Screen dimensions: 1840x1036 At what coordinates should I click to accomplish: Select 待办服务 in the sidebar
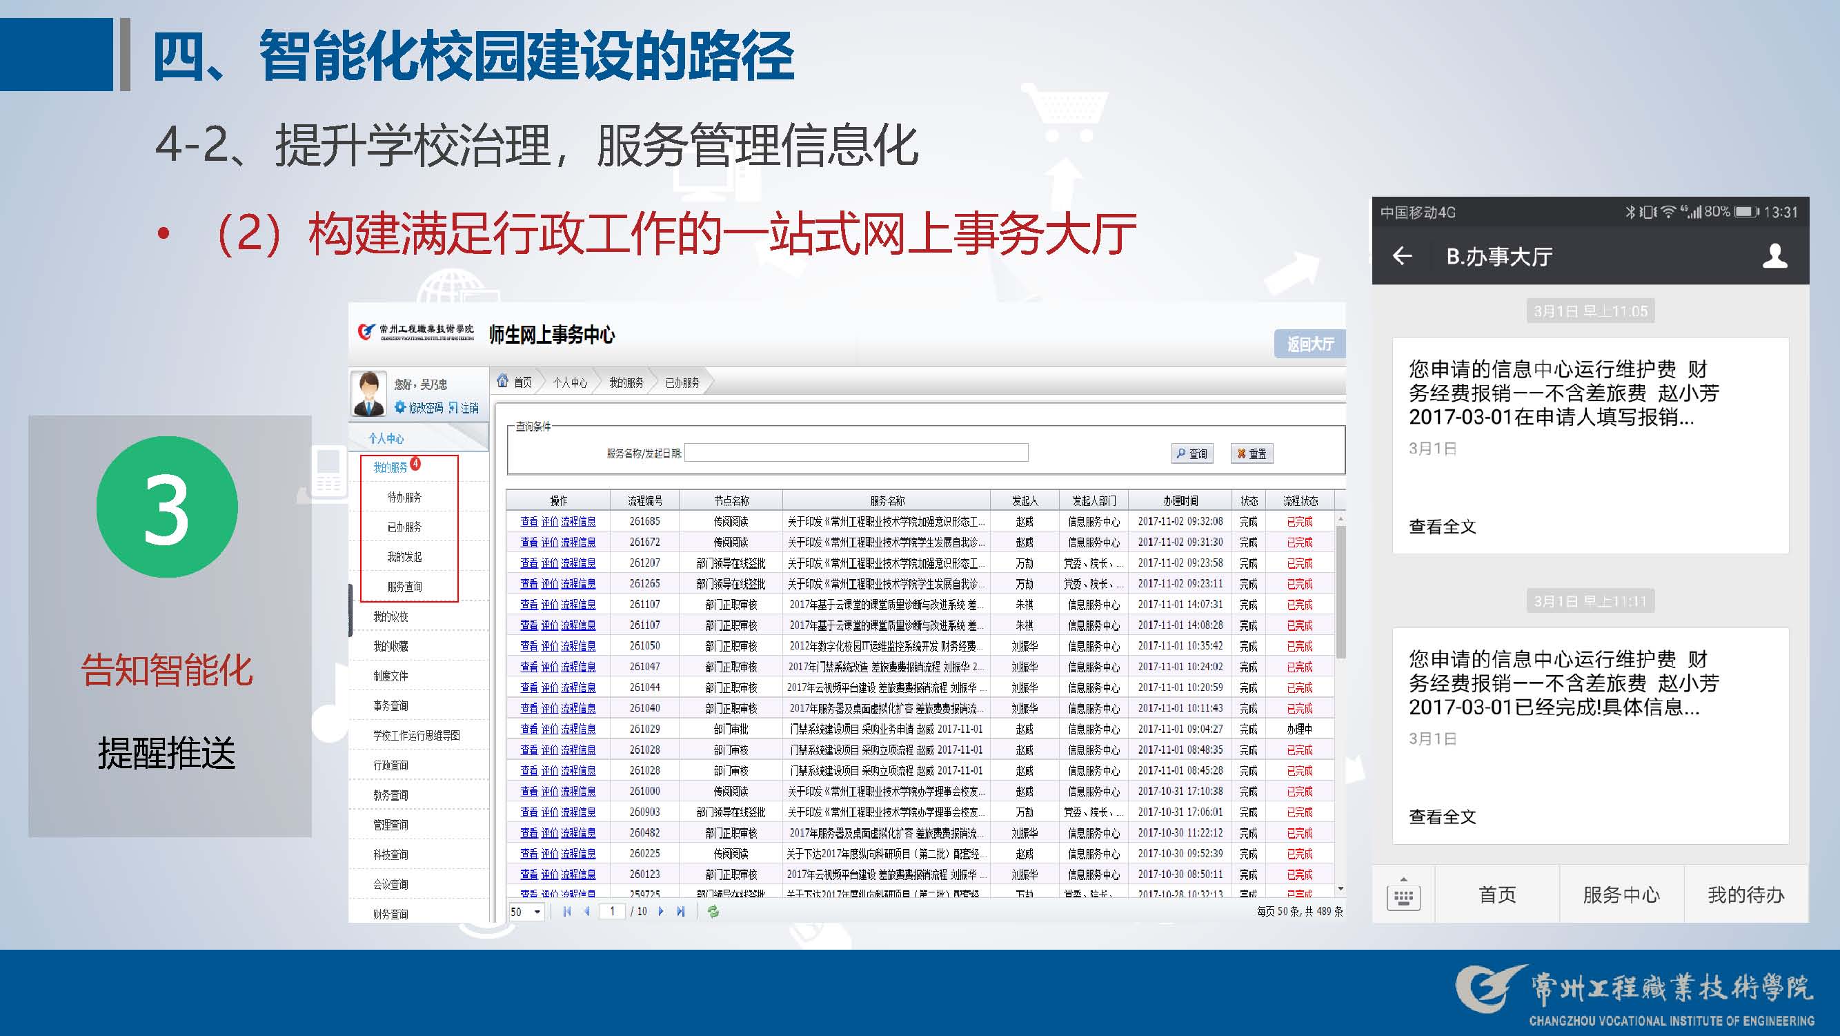tap(404, 497)
